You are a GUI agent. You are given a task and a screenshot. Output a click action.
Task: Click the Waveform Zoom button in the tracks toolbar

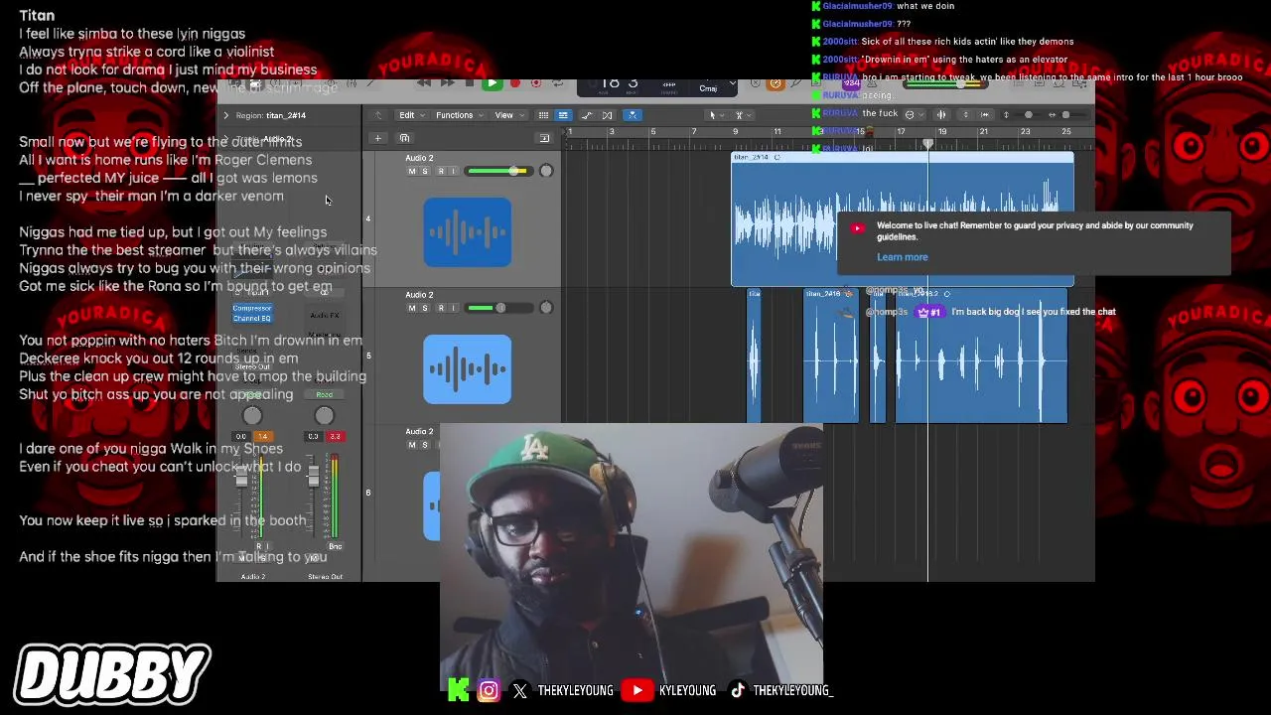tap(941, 115)
